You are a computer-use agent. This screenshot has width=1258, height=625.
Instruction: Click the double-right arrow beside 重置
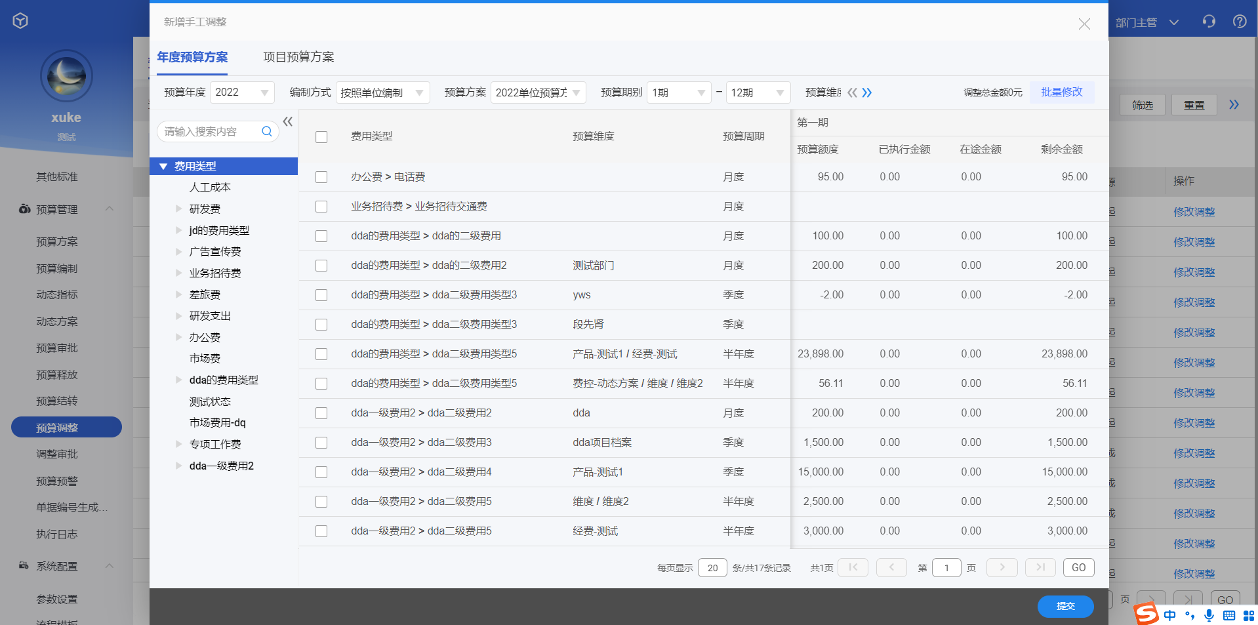click(1234, 104)
